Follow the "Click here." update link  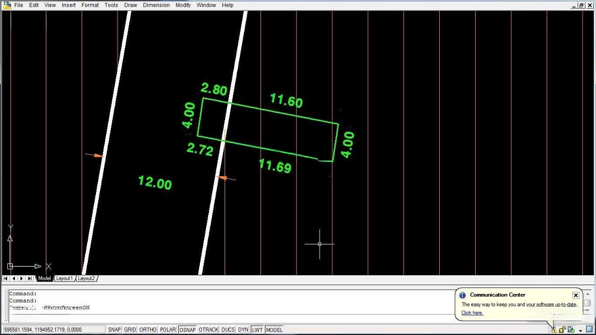coord(472,313)
